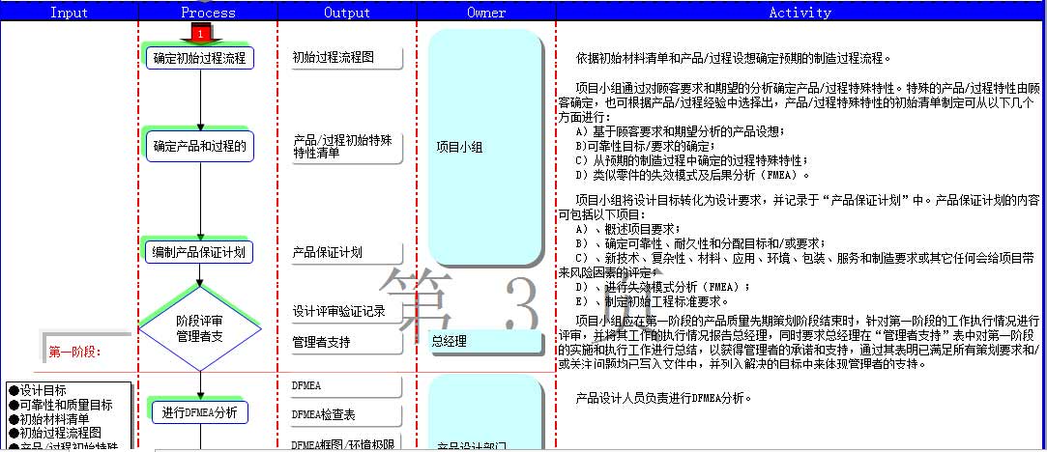Select the Owner column header

(486, 13)
